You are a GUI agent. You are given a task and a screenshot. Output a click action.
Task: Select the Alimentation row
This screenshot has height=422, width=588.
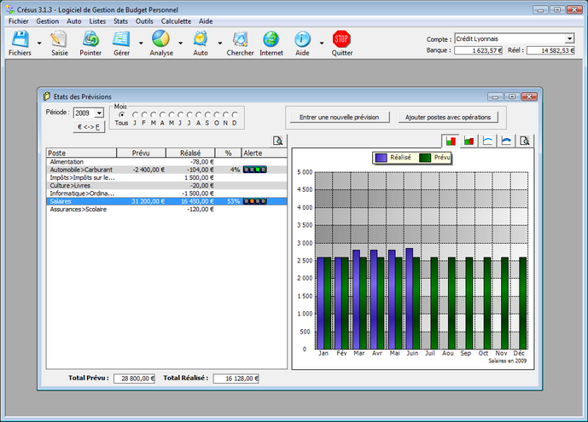[166, 162]
